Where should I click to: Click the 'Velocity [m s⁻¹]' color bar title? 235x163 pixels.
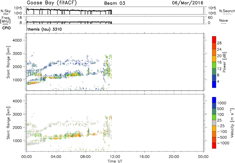[232, 123]
